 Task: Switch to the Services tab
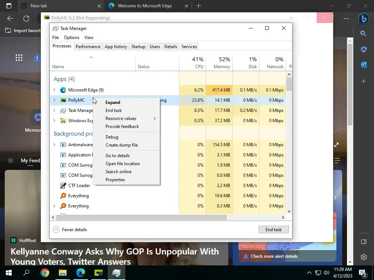coord(189,47)
